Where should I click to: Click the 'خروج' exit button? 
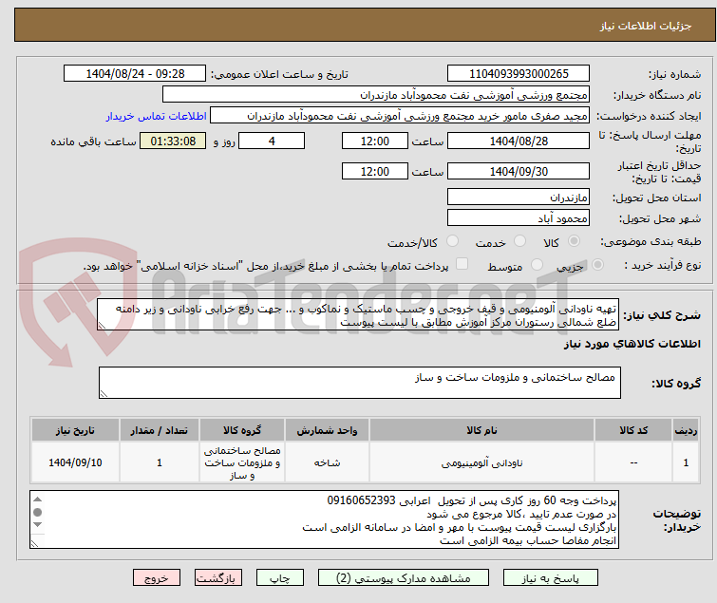157,578
